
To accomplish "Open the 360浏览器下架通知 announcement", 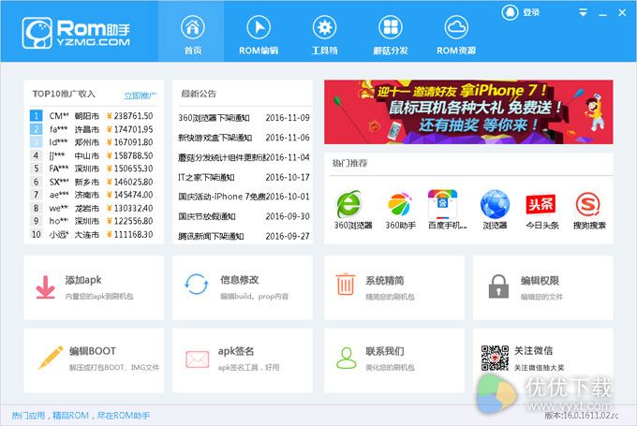I will click(x=215, y=118).
